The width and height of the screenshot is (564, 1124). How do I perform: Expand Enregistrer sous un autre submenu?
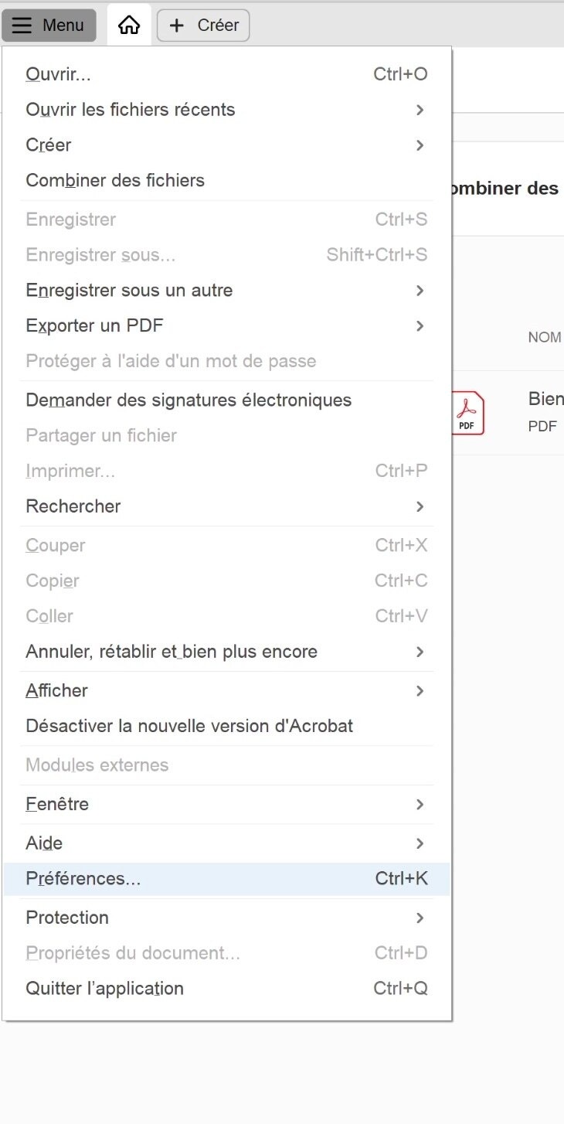[x=129, y=291]
